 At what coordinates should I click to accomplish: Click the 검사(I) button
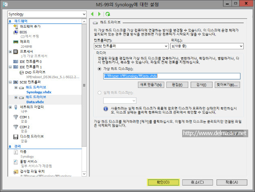tap(201, 85)
